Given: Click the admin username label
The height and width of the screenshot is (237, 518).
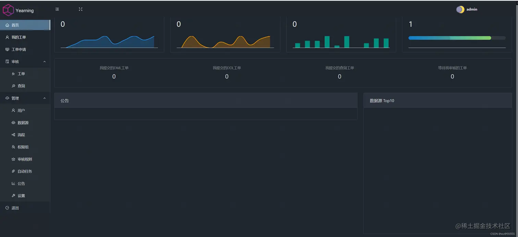Looking at the screenshot, I should click(x=472, y=9).
